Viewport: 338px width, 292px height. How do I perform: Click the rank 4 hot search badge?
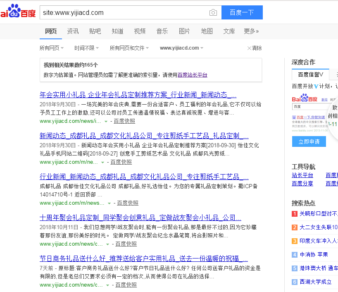295,255
